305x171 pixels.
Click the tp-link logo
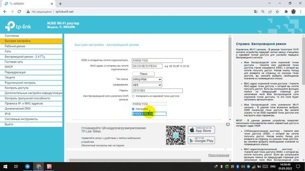(18, 26)
